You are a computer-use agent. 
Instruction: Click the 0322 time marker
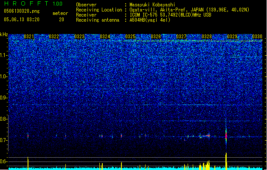pyautogui.click(x=54, y=37)
